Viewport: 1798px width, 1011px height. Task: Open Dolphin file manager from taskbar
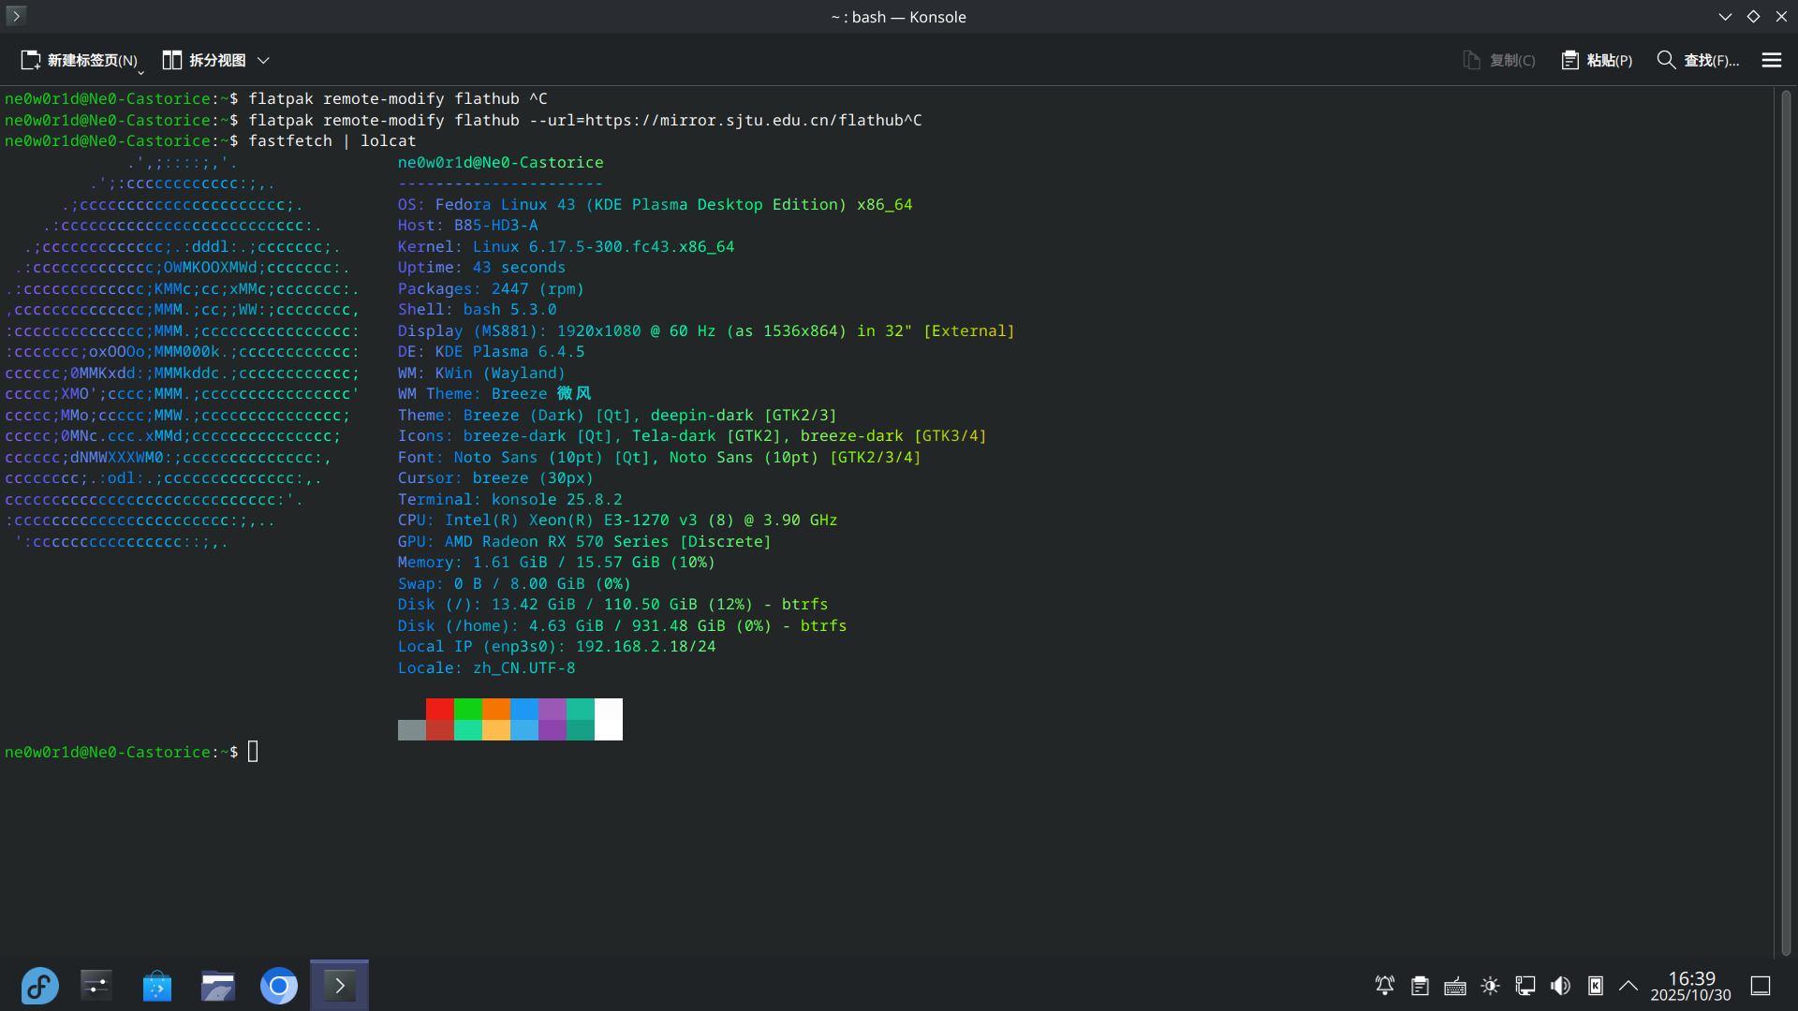[x=218, y=986]
